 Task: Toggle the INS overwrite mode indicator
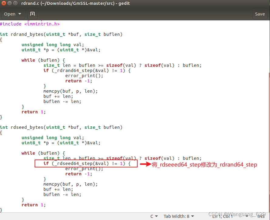pos(261,216)
